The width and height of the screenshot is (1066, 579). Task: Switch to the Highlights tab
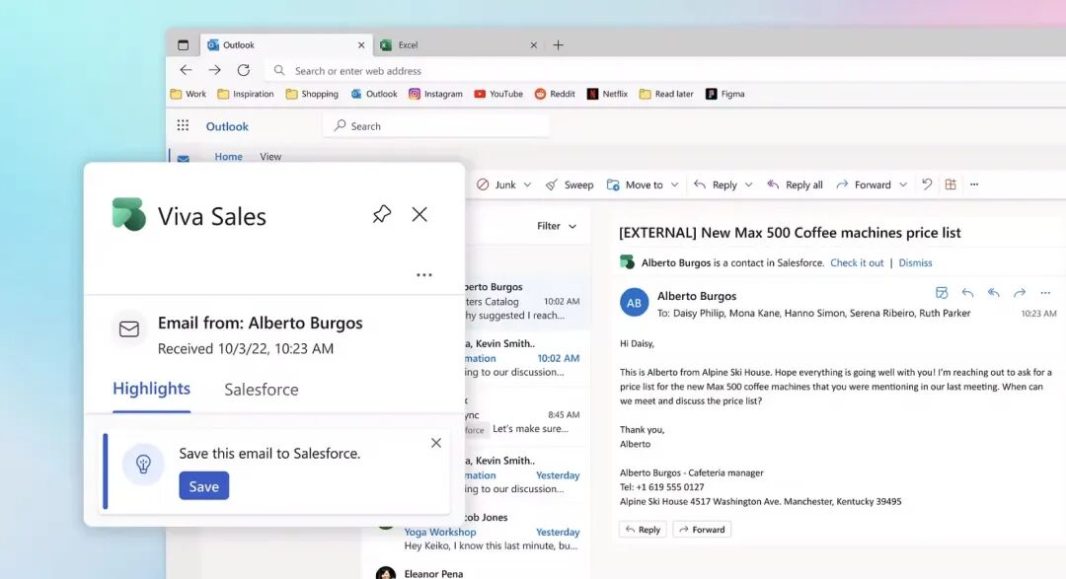152,389
